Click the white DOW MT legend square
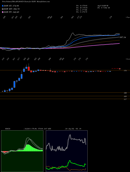This screenshot has height=172, width=130. tap(3, 9)
